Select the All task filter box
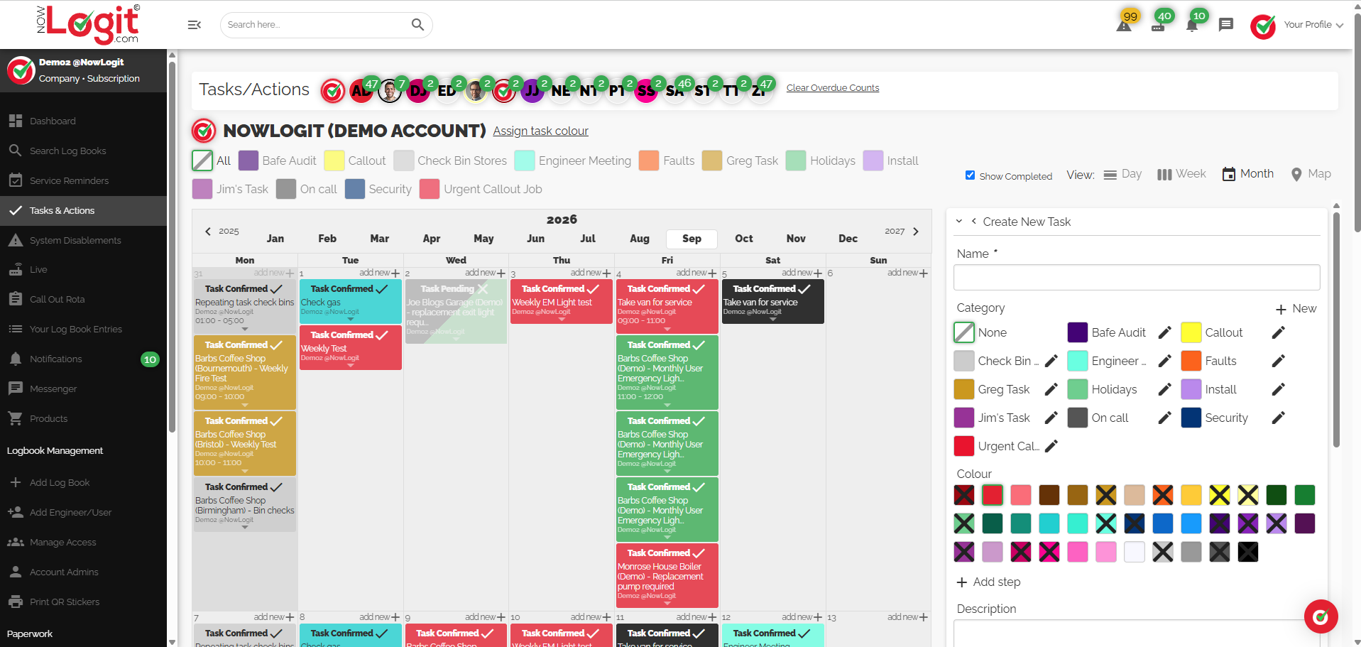This screenshot has height=647, width=1361. coord(202,161)
